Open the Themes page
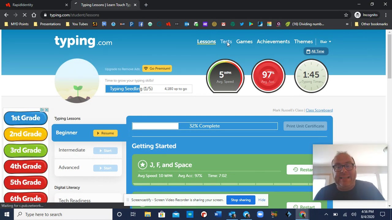The width and height of the screenshot is (392, 220). 303,42
